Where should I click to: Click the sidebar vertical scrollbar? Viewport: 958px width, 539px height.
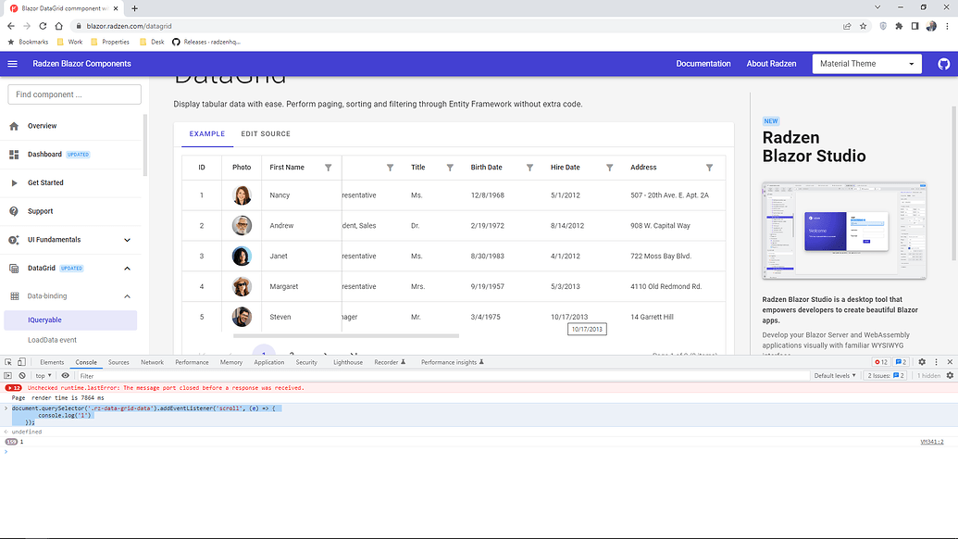coord(144,144)
